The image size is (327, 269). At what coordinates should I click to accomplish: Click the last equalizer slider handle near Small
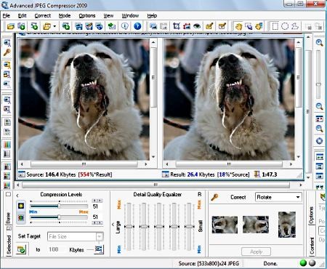[x=189, y=226]
